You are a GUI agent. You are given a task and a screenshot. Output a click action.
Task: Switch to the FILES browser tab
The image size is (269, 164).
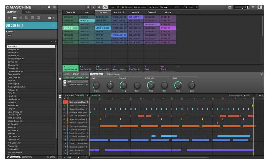[27, 12]
